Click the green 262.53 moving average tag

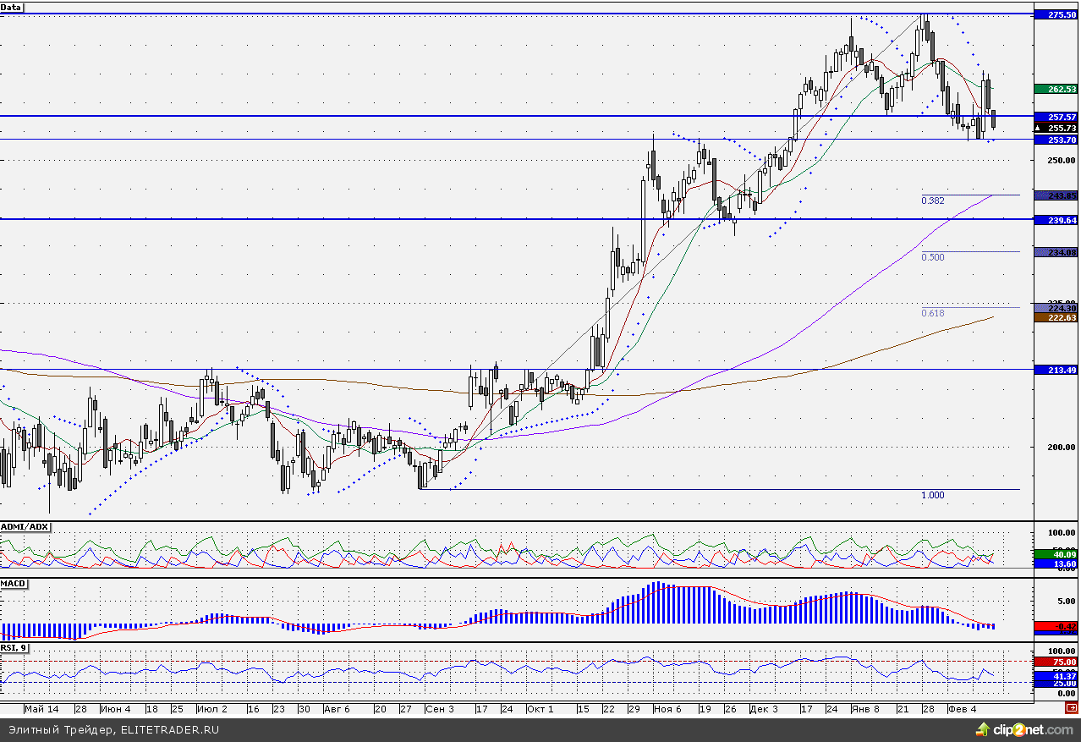coord(1060,89)
